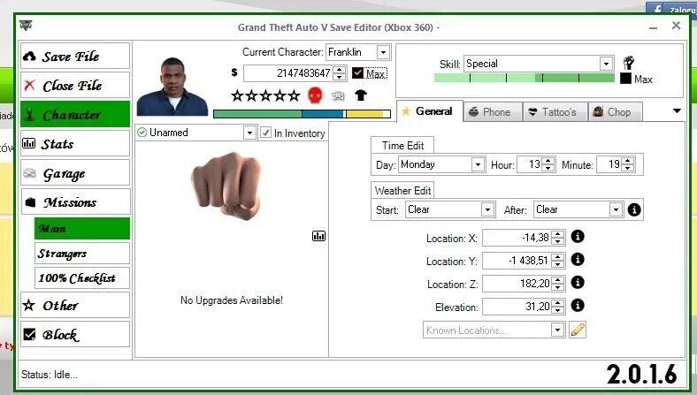Open the Strangers missions section
697x395 pixels.
tap(82, 254)
